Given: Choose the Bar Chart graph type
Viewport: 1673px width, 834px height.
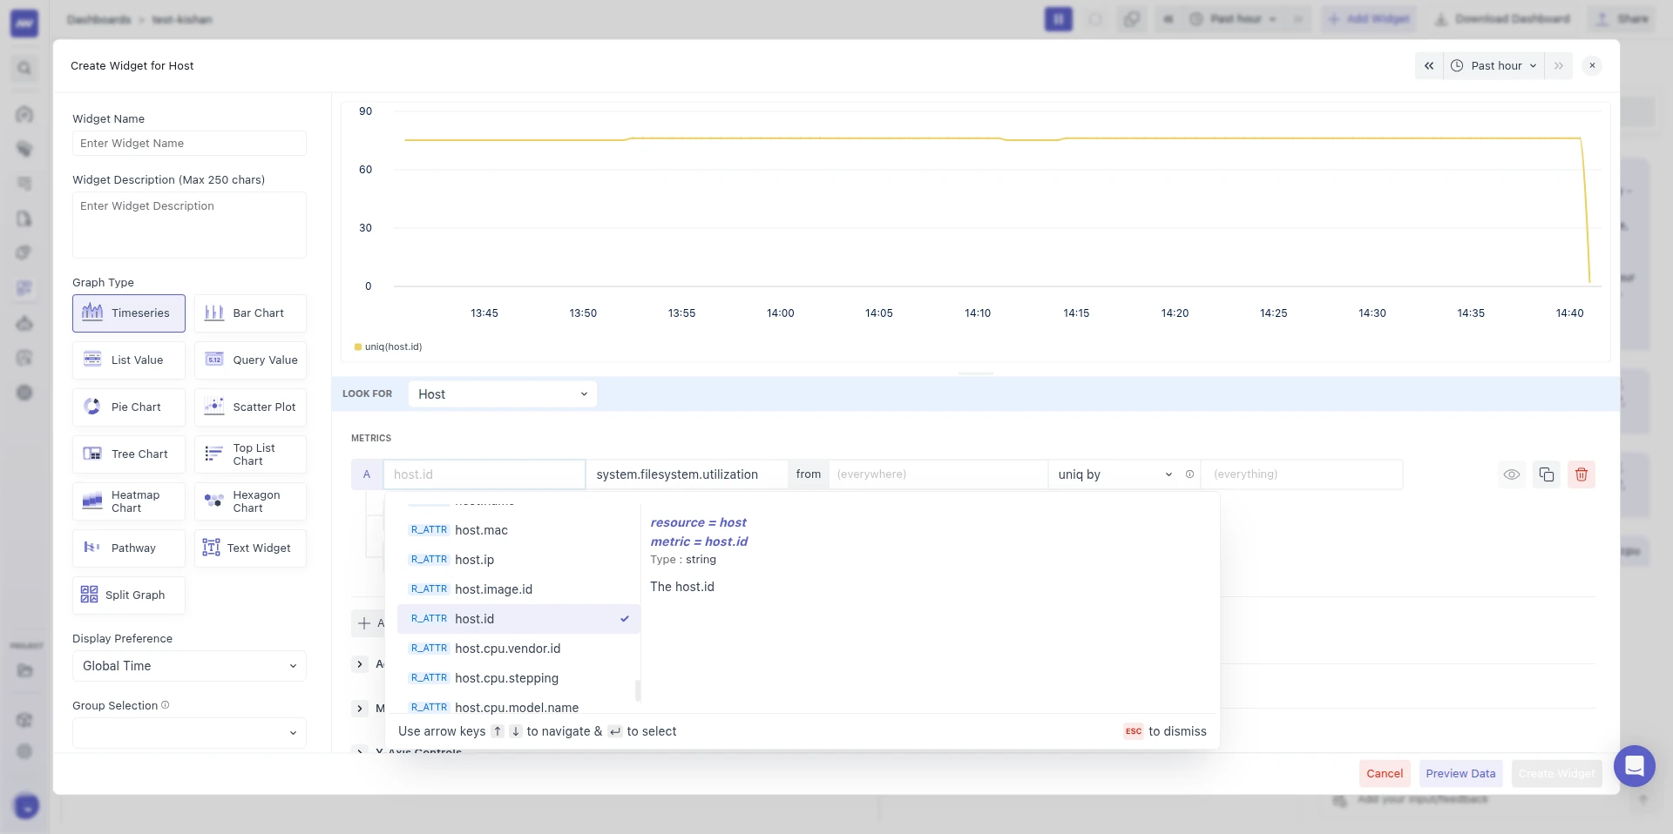Looking at the screenshot, I should click(250, 313).
